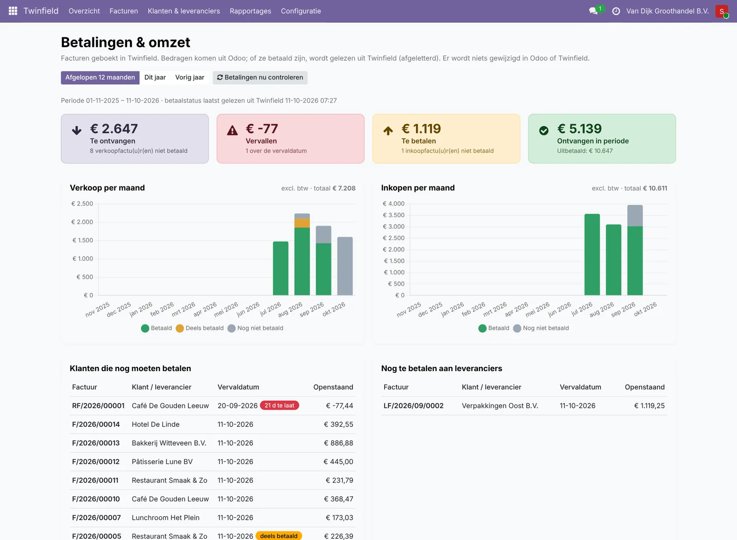This screenshot has width=737, height=540.
Task: Click Betalingen nu controleren button
Action: pyautogui.click(x=260, y=77)
